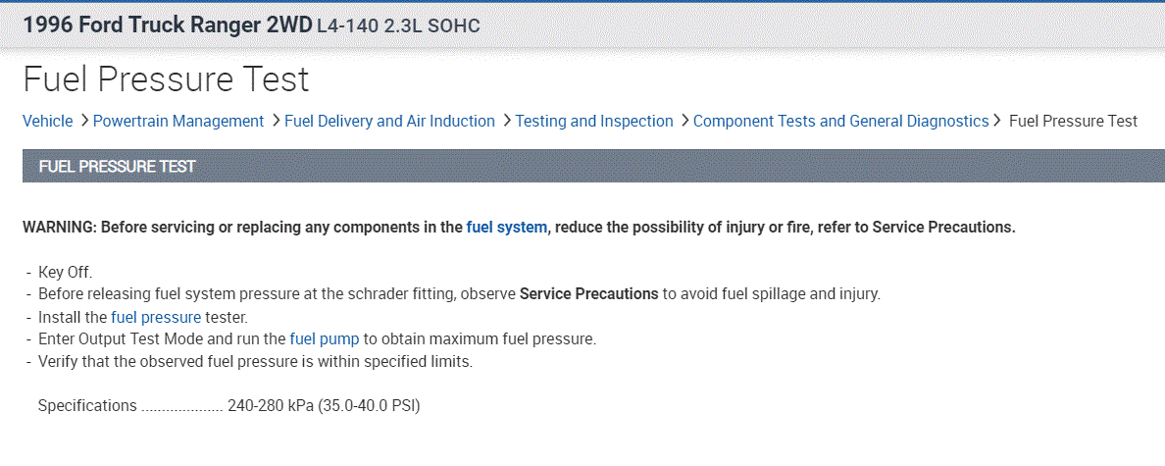Follow the 'fuel pump' hyperlink
Viewport: 1165px width, 466px height.
[325, 338]
